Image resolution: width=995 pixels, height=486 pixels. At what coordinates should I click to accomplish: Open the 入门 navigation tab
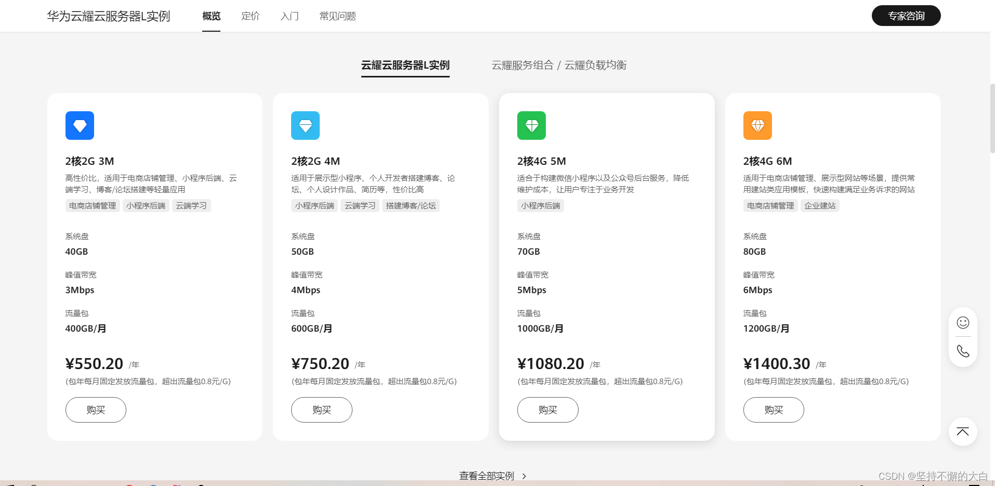pos(290,16)
